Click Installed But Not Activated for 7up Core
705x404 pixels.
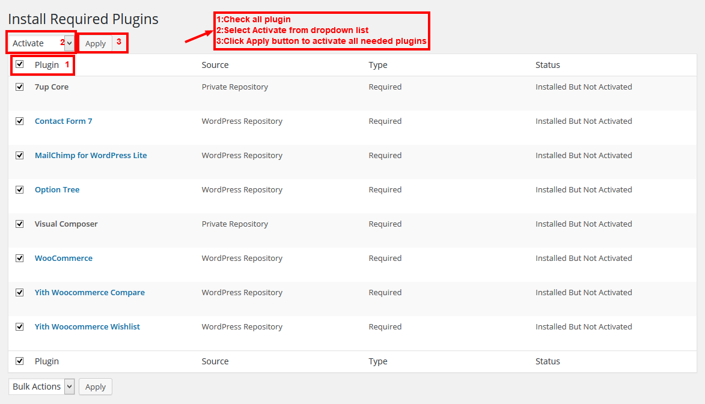584,87
